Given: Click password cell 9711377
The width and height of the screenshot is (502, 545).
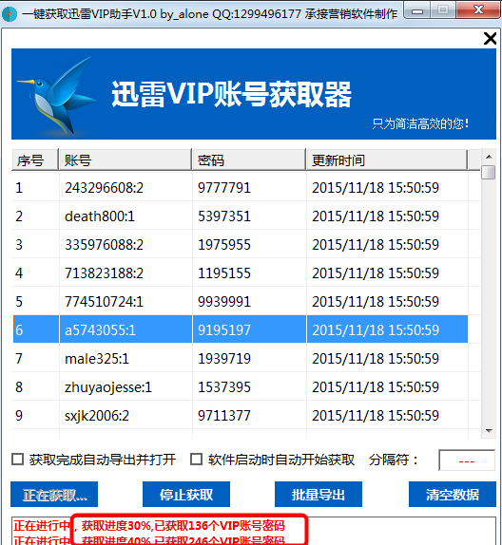Looking at the screenshot, I should coord(224,416).
